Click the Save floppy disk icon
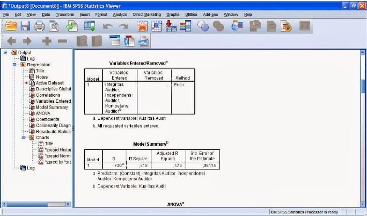Image resolution: width=367 pixels, height=216 pixels. [25, 26]
